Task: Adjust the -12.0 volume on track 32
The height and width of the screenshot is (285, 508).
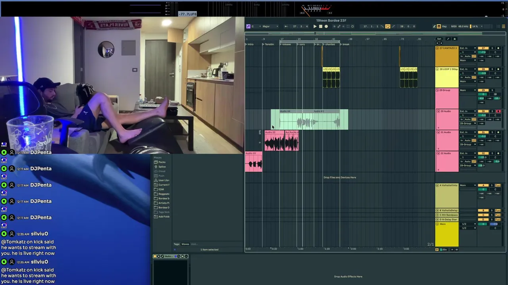Action: point(483,157)
